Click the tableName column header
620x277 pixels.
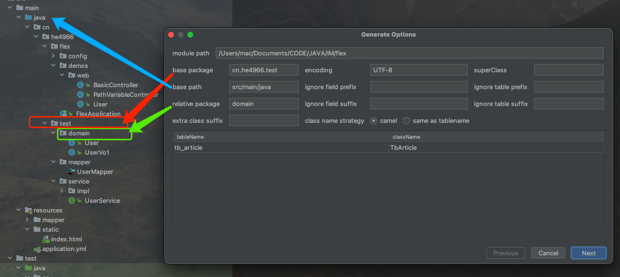coord(281,137)
